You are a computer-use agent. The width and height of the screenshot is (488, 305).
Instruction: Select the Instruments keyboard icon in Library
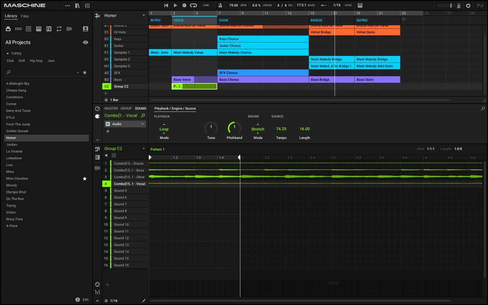coord(39,29)
